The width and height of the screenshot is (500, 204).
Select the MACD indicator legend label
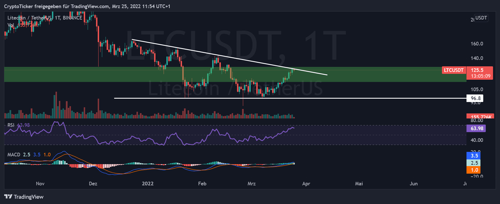(x=14, y=155)
